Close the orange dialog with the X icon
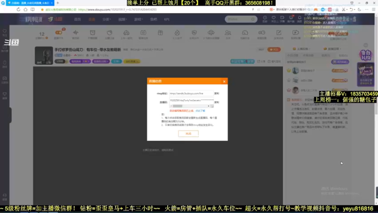Viewport: 378px width, 213px height. [x=224, y=81]
